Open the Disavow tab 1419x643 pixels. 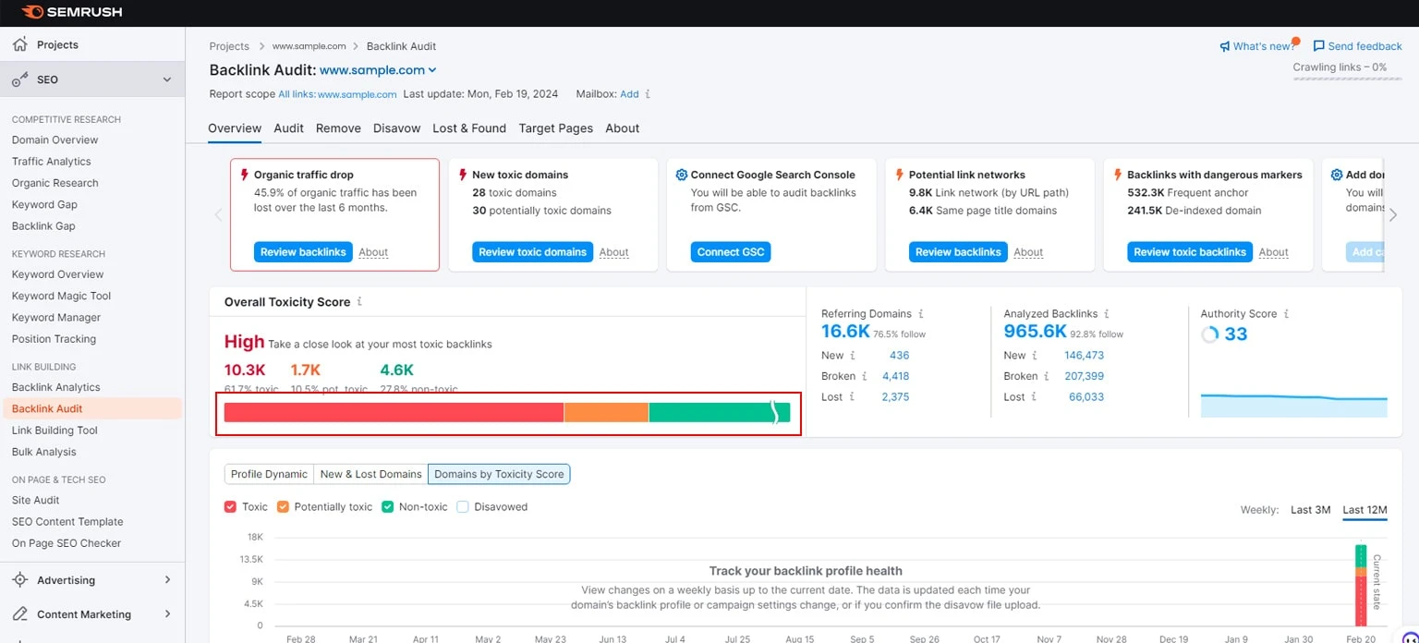click(x=396, y=128)
